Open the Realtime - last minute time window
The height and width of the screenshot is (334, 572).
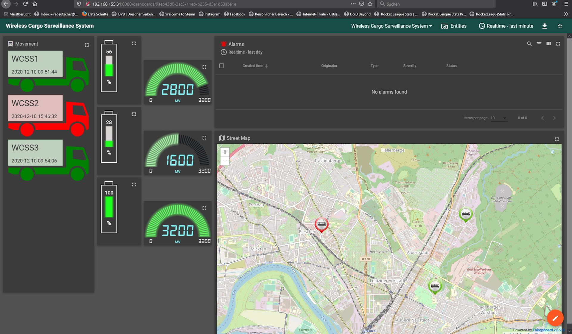tap(506, 26)
